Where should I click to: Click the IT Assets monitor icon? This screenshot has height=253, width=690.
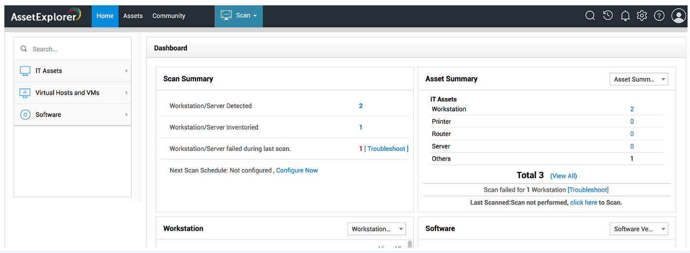[25, 71]
